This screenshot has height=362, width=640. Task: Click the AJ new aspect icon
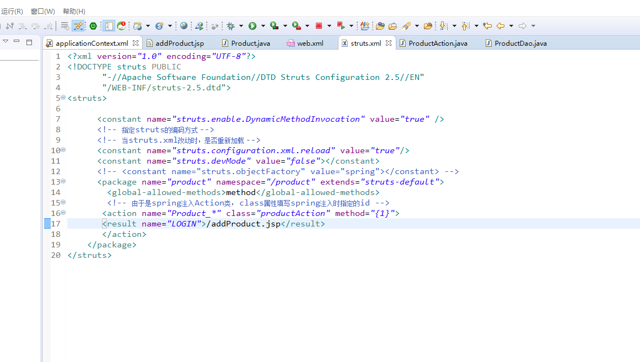(x=365, y=26)
